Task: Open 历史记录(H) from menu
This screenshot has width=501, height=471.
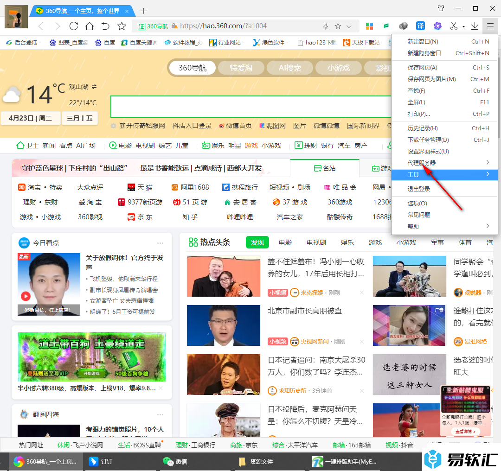Action: click(444, 128)
